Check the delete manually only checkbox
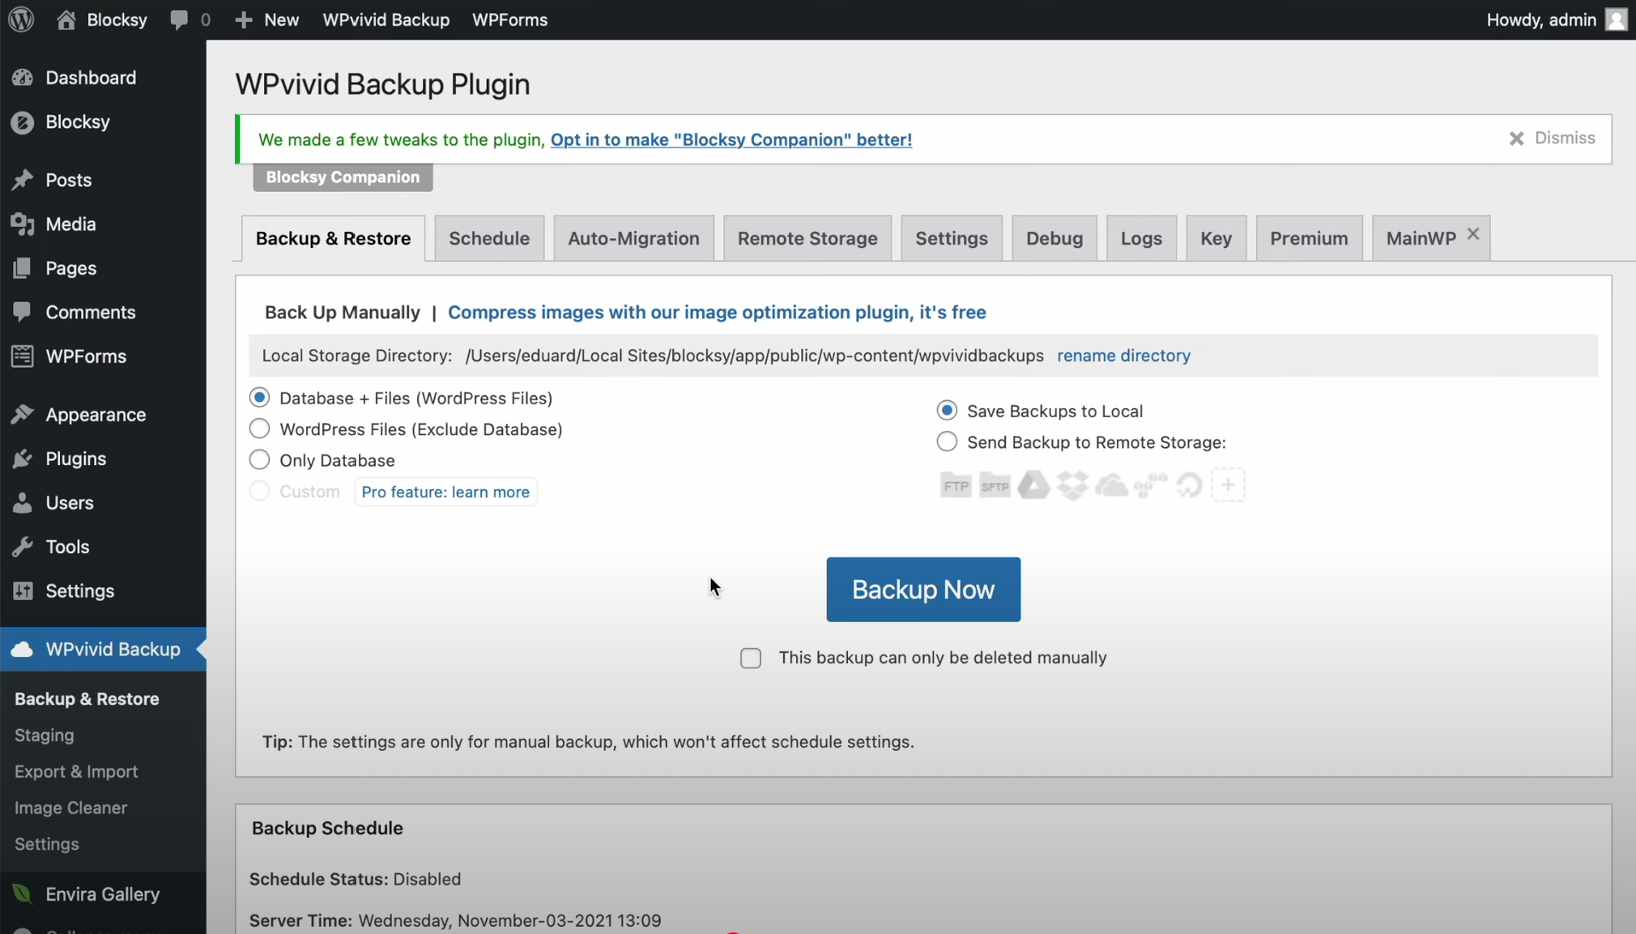 tap(751, 658)
